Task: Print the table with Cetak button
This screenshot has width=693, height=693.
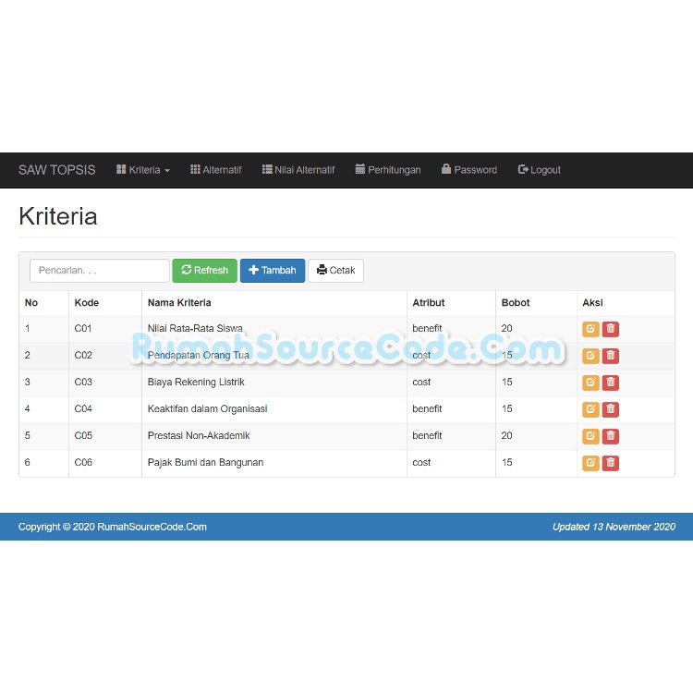Action: click(x=336, y=270)
